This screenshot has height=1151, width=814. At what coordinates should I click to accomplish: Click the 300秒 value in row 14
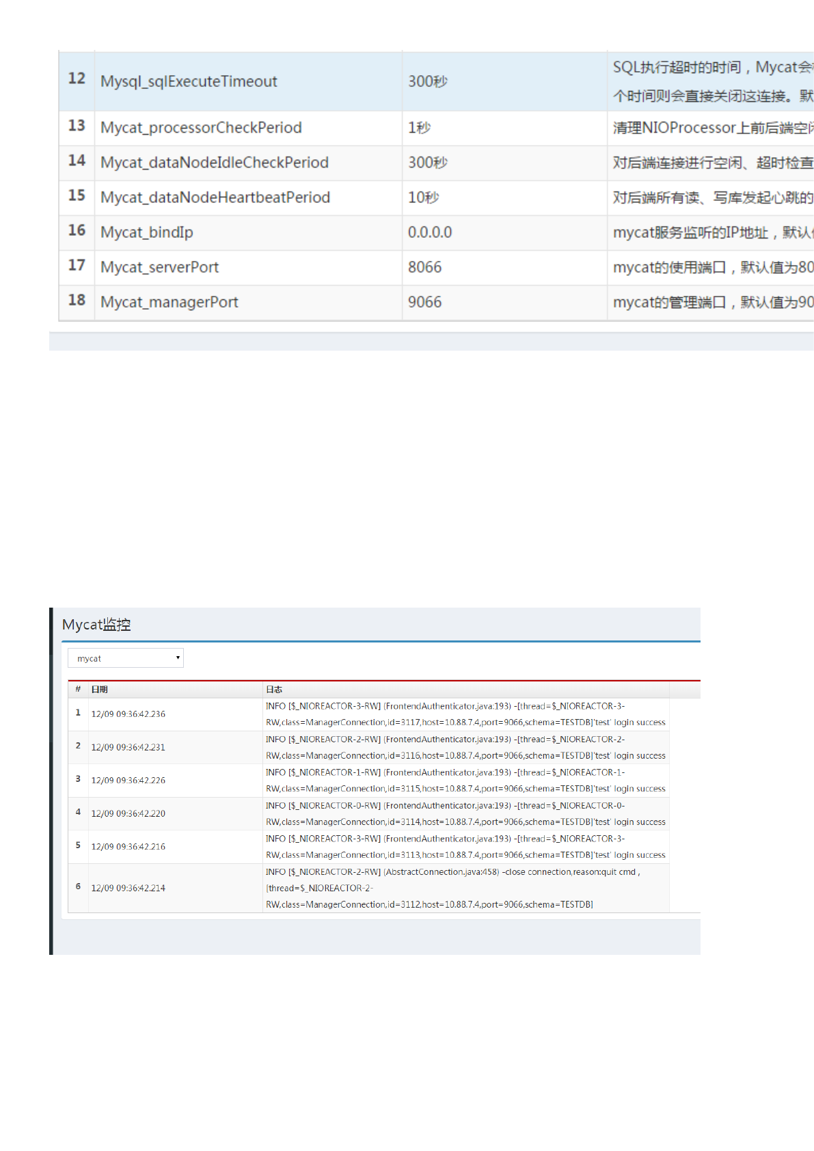click(x=428, y=163)
